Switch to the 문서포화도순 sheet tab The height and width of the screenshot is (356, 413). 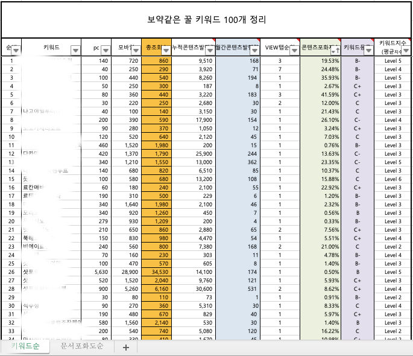coord(82,346)
